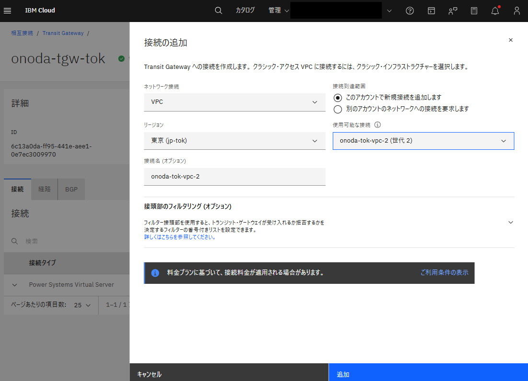Click the search magnifier icon in header

(x=218, y=11)
